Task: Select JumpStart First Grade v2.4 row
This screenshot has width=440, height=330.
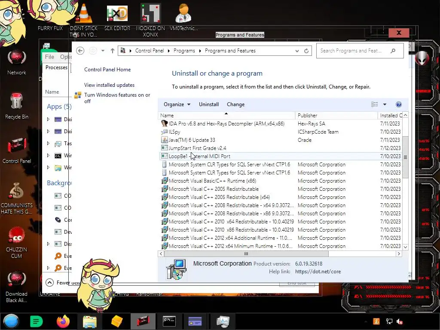Action: pyautogui.click(x=280, y=148)
